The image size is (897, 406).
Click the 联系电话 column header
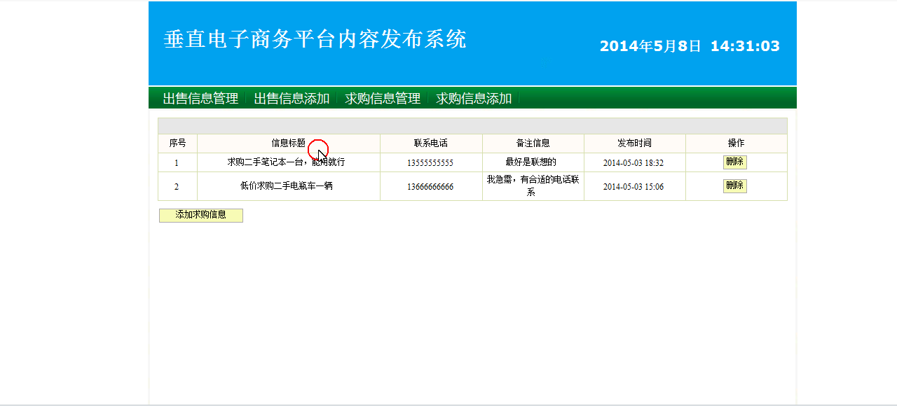(431, 143)
